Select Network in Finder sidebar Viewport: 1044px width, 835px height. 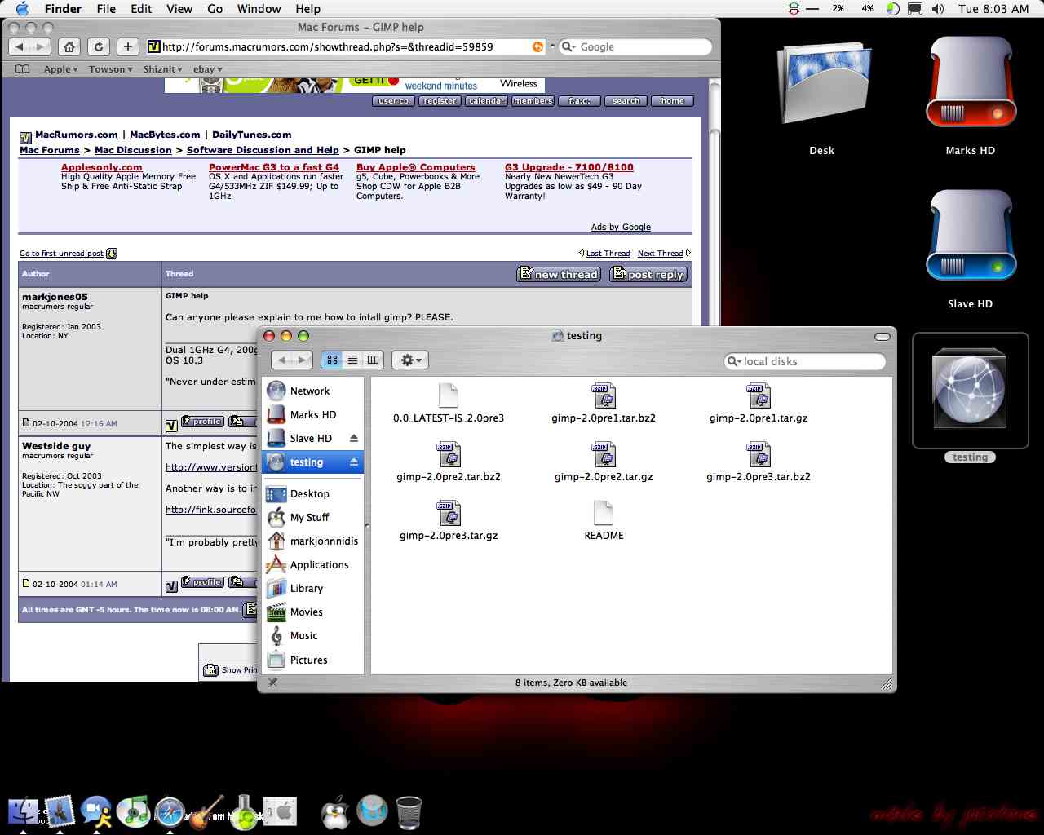click(x=312, y=391)
